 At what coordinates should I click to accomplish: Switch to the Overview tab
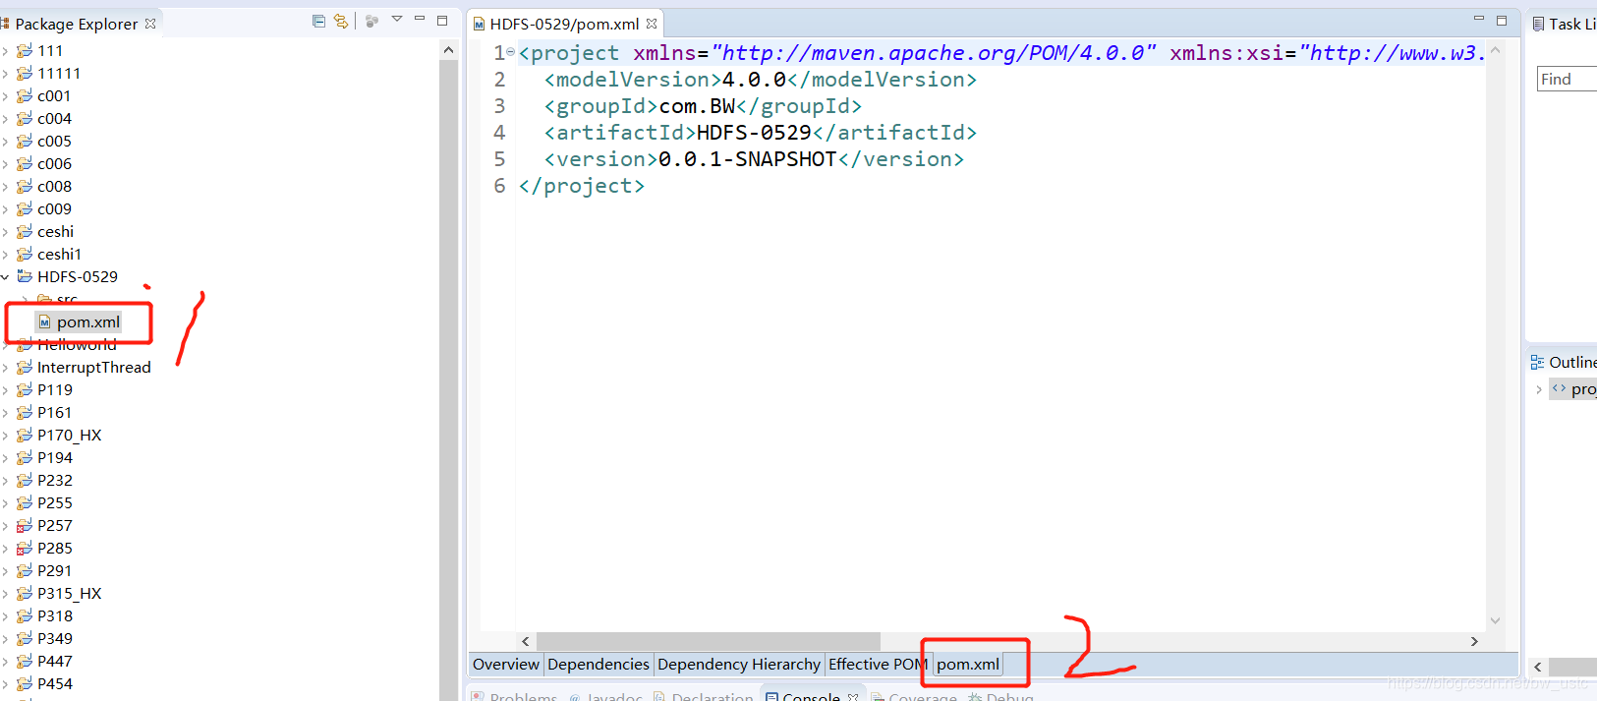pyautogui.click(x=506, y=665)
